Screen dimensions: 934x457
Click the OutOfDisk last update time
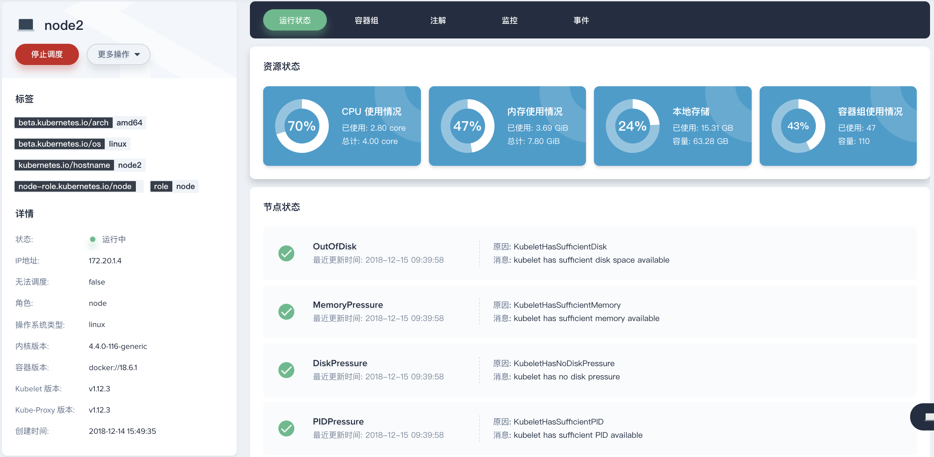coord(378,260)
